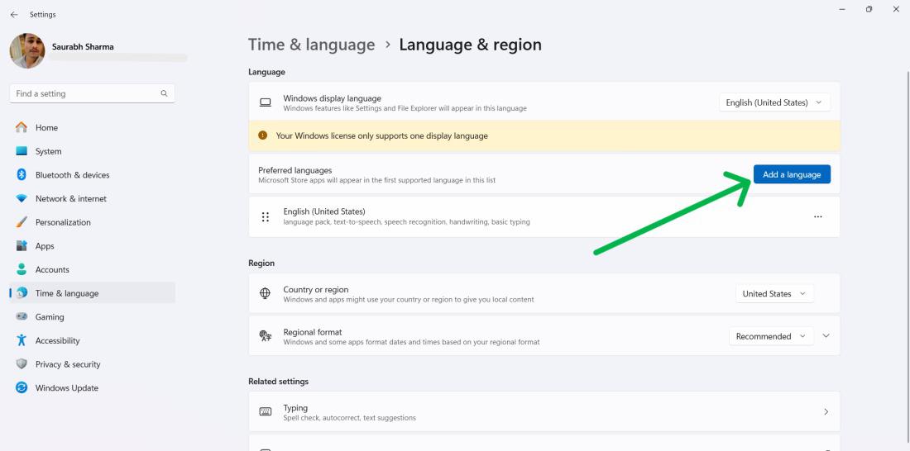The width and height of the screenshot is (910, 451).
Task: Expand the Regional format section chevron
Action: pos(826,336)
